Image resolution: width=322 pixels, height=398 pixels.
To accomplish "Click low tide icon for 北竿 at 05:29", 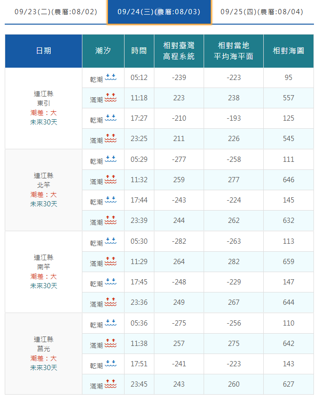I will click(x=110, y=159).
